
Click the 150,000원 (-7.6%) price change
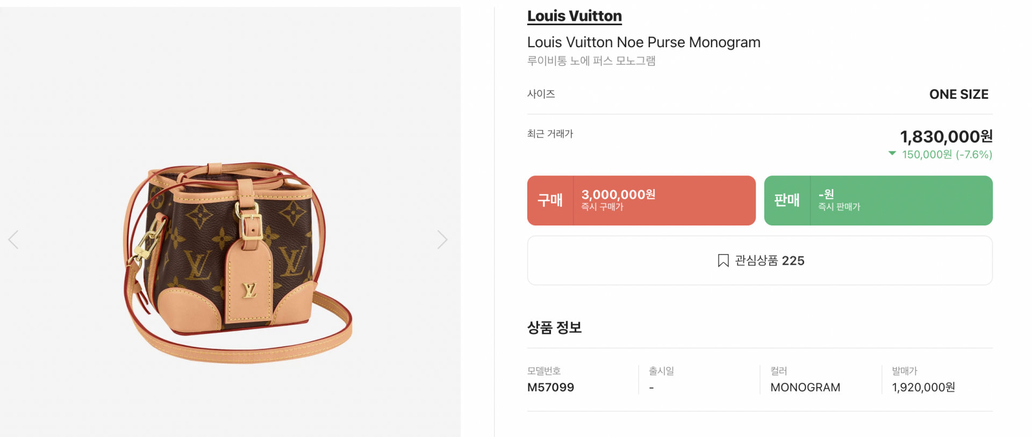click(x=947, y=155)
